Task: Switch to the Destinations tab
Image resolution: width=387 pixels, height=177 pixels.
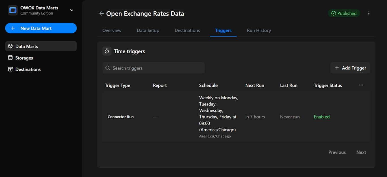Action: click(x=187, y=30)
